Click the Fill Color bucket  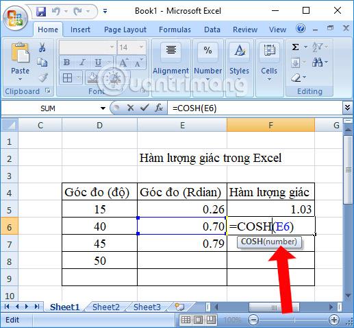click(x=93, y=78)
